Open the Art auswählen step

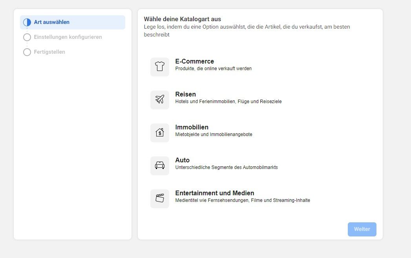51,22
